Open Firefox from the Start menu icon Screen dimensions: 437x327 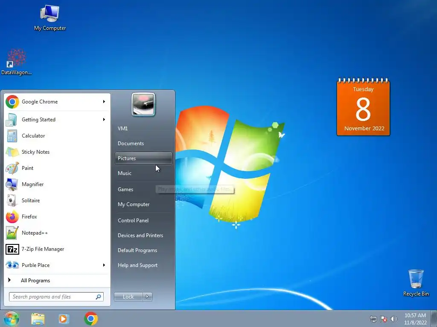pos(12,217)
